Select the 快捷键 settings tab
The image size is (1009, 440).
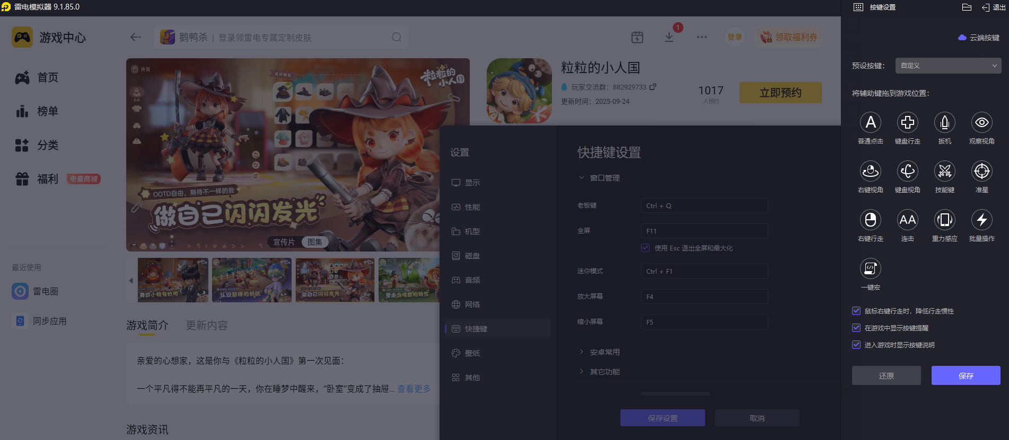pos(498,329)
